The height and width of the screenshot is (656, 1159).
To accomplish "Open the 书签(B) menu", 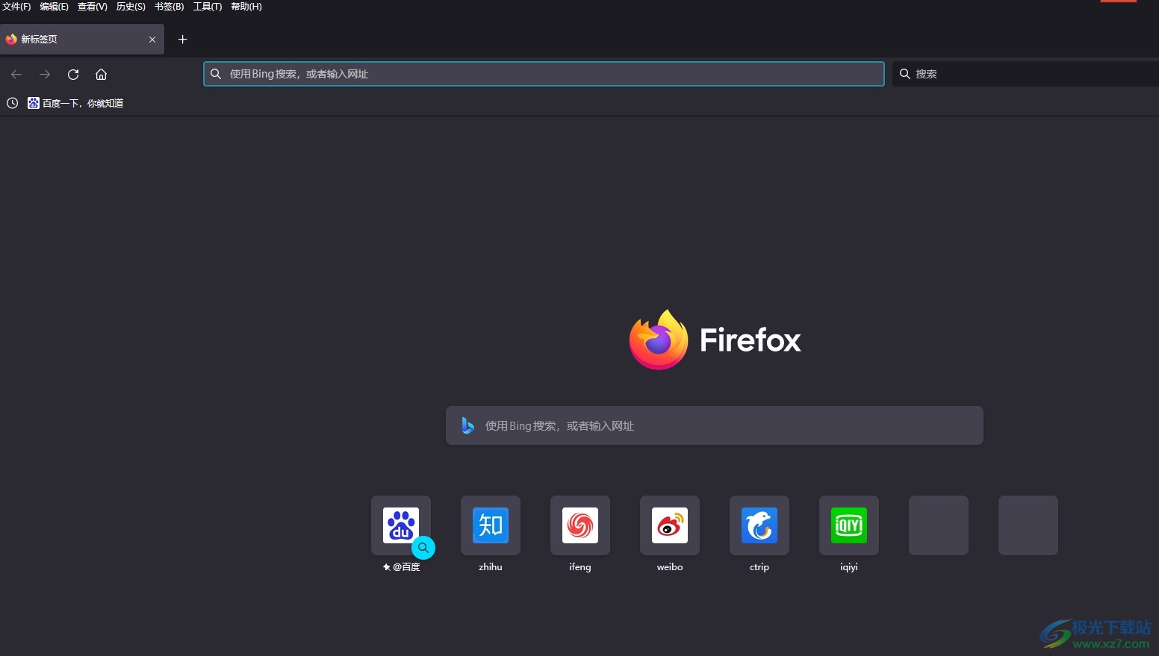I will pos(169,7).
